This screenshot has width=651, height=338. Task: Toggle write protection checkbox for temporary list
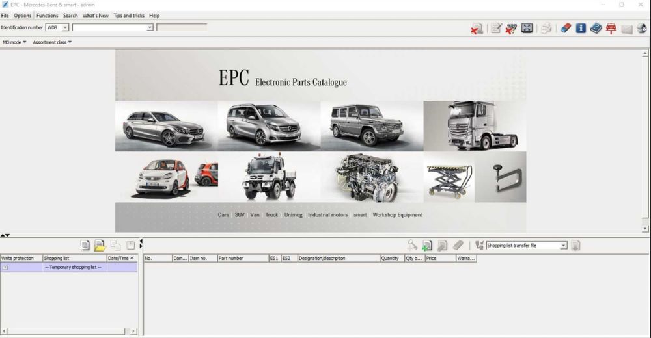tap(5, 268)
